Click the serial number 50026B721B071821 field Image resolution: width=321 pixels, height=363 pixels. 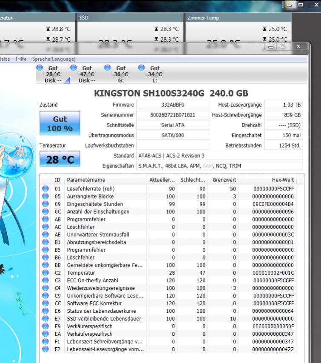pyautogui.click(x=173, y=115)
